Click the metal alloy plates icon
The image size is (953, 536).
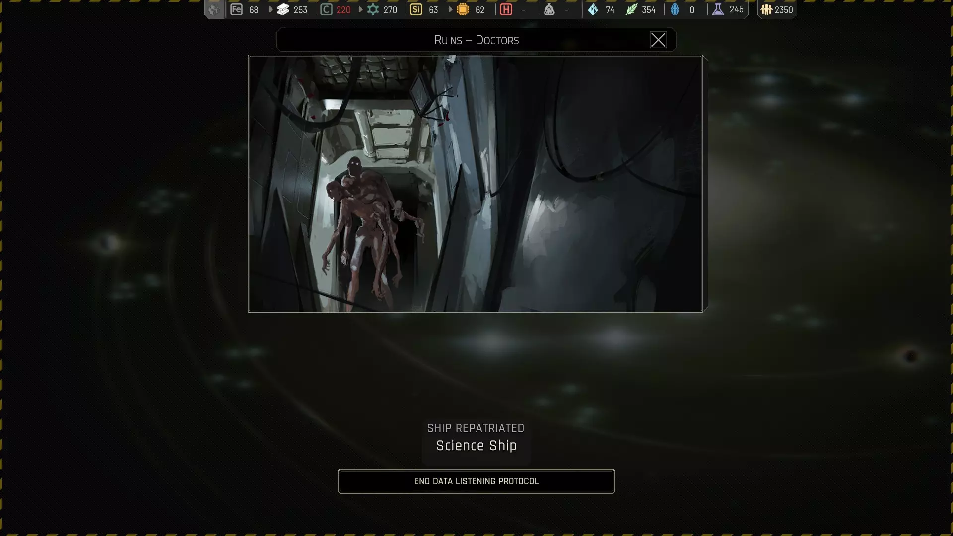pyautogui.click(x=283, y=9)
